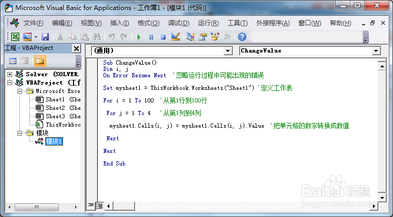
Task: Run the macro with the green play icon
Action: [139, 37]
